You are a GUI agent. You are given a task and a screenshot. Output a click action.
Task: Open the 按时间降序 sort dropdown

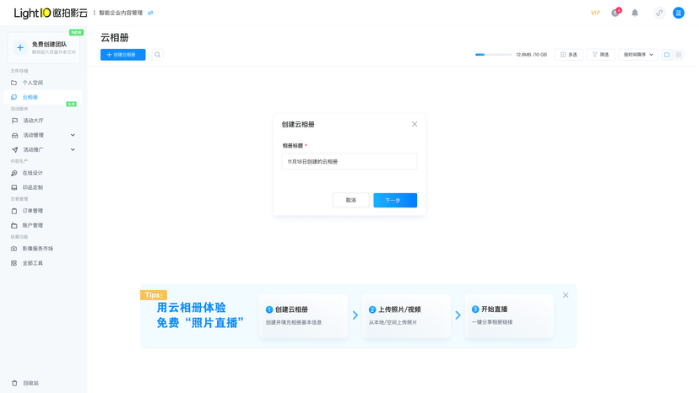point(638,55)
